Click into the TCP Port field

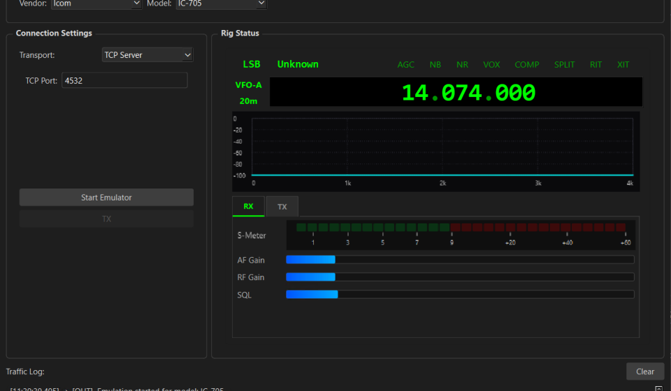[x=124, y=80]
